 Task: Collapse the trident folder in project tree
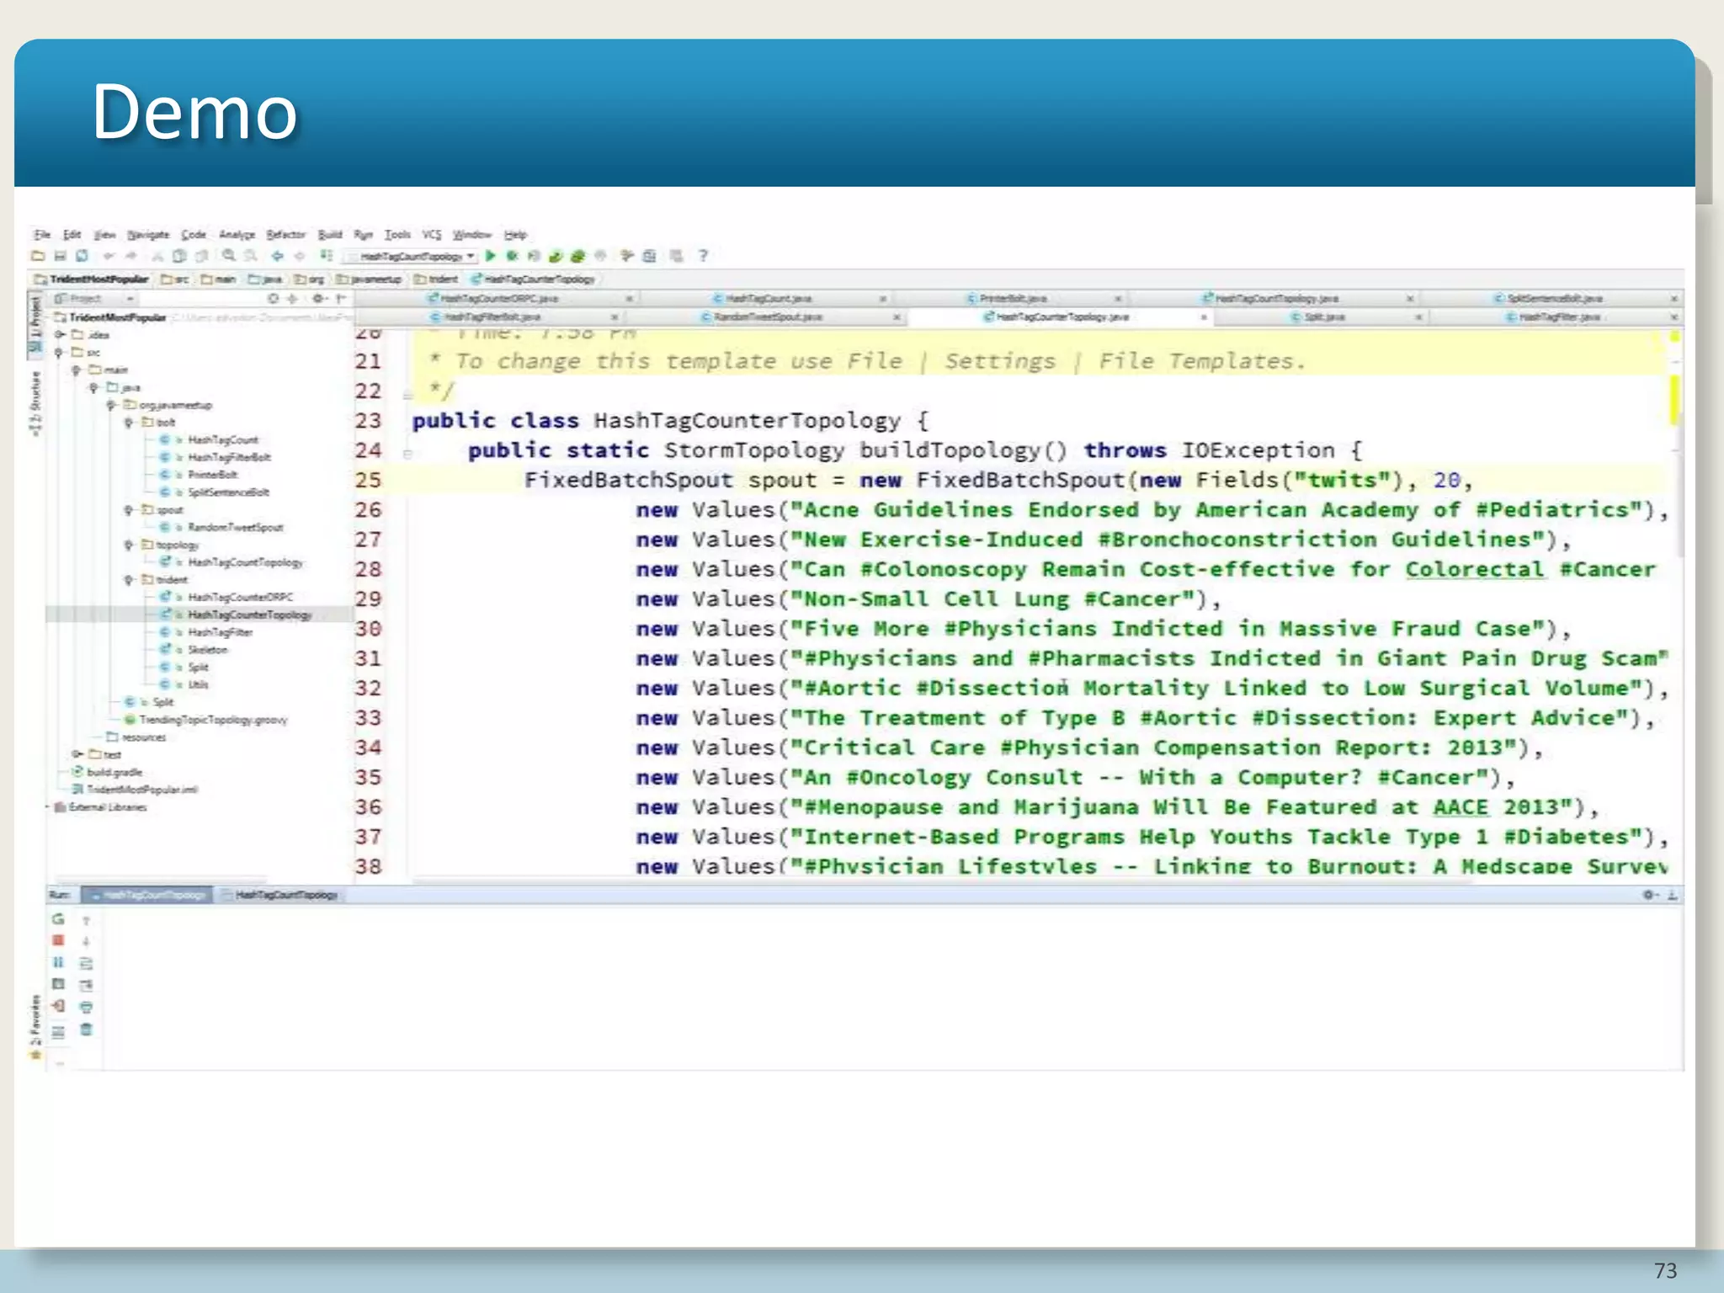coord(129,580)
